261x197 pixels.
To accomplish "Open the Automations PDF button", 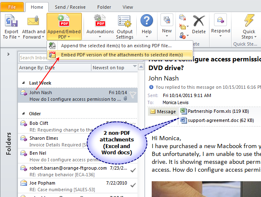I will [100, 27].
